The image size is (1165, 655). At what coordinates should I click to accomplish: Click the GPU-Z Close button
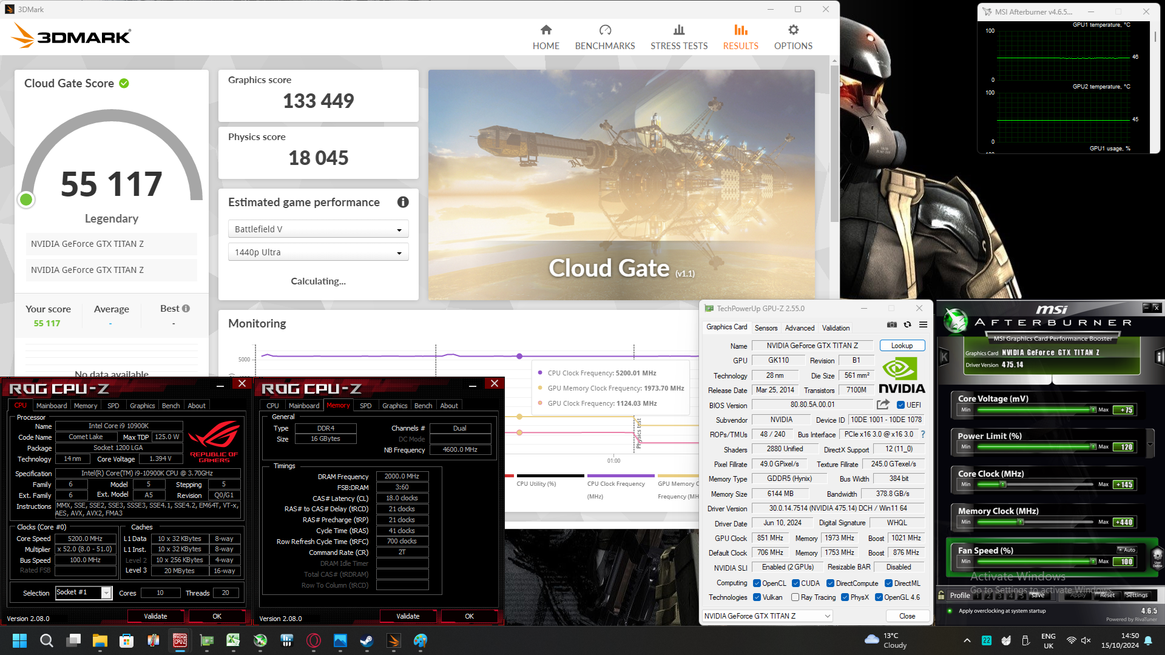pyautogui.click(x=907, y=616)
